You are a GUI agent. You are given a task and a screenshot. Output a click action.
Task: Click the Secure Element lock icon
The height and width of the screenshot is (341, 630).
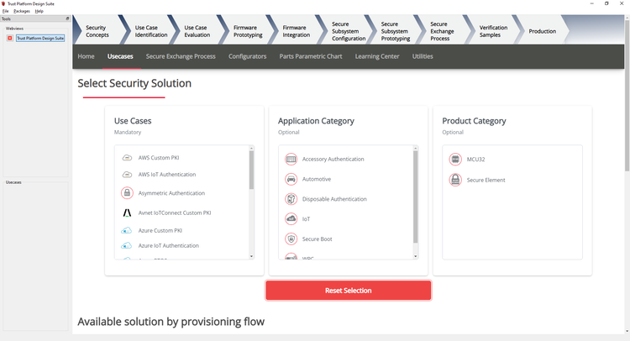click(x=454, y=180)
